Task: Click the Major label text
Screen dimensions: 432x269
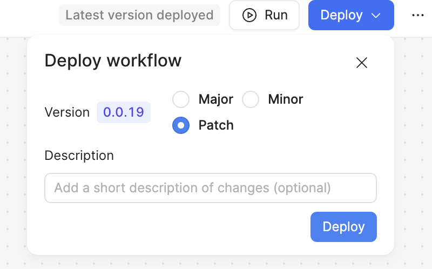Action: (x=215, y=99)
